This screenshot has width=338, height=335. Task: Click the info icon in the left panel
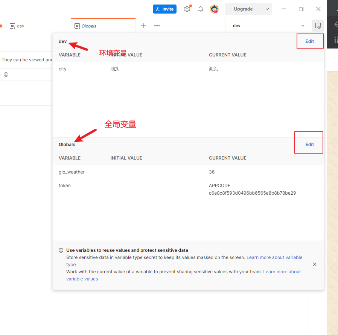6,75
